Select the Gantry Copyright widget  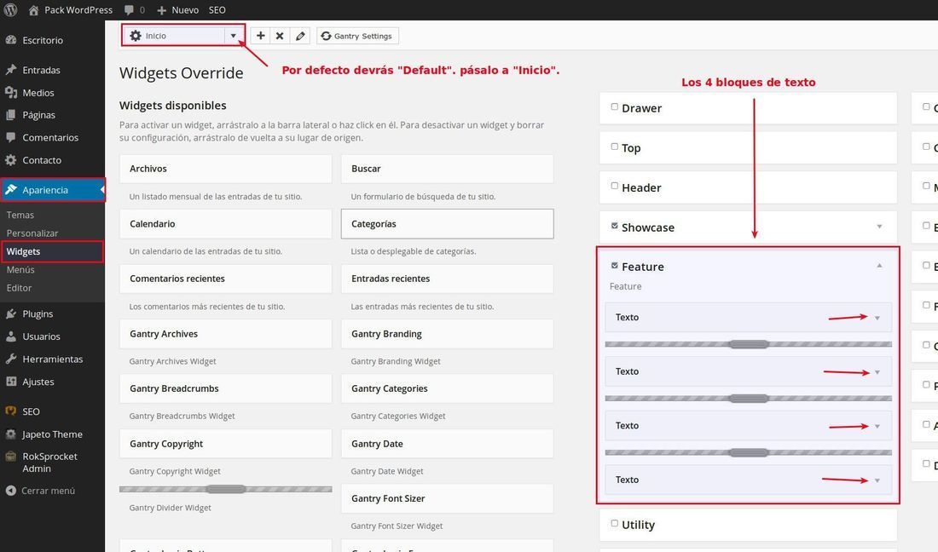tap(225, 444)
